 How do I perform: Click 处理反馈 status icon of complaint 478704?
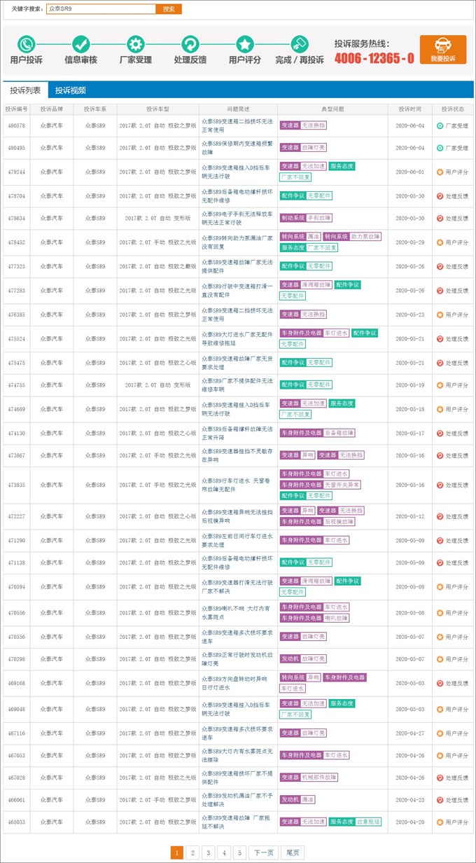(x=440, y=196)
